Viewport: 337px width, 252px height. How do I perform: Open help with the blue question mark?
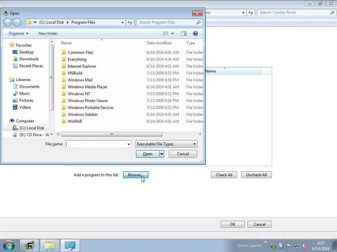(195, 33)
